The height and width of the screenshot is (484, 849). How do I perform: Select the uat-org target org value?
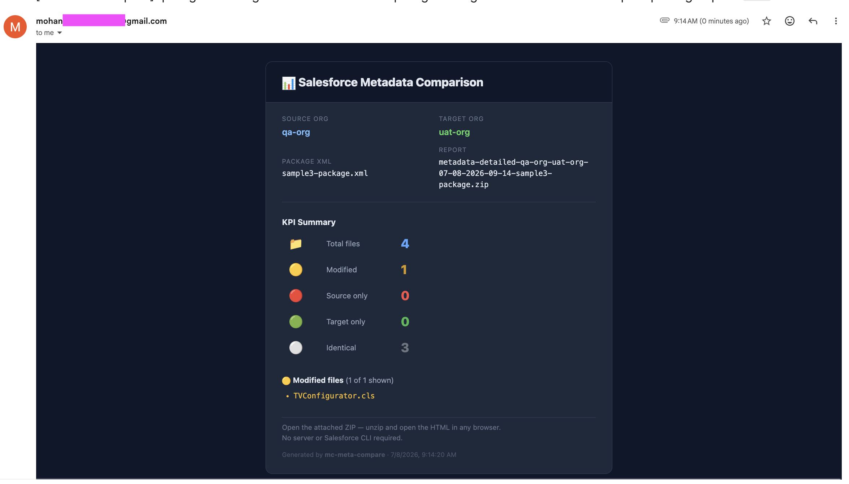point(454,132)
